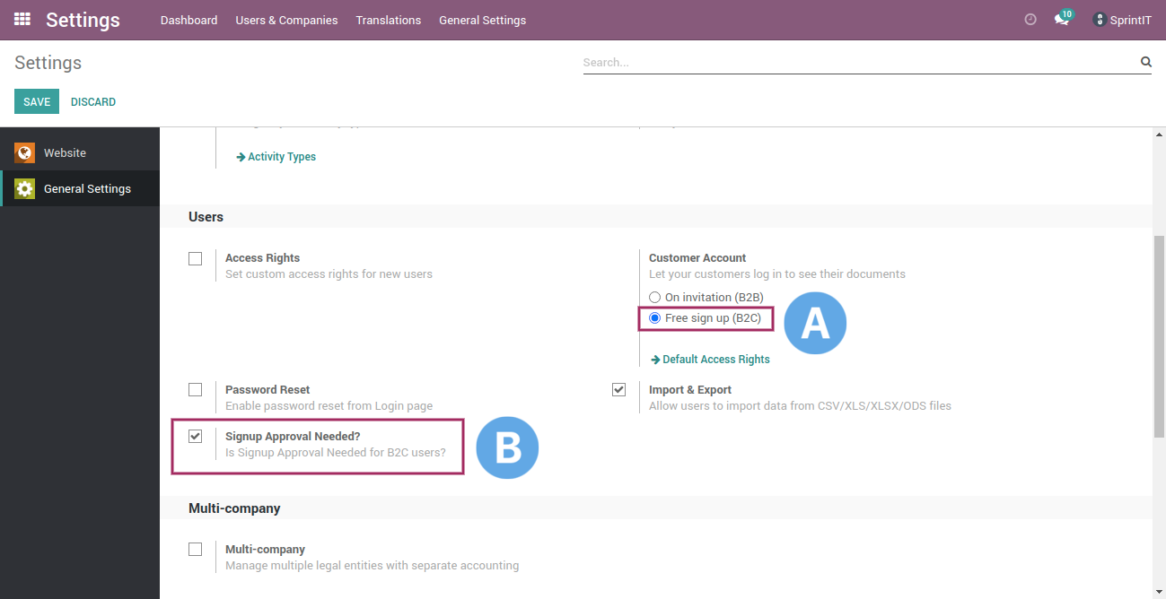Image resolution: width=1166 pixels, height=599 pixels.
Task: Click the activity clock icon in top bar
Action: 1030,19
